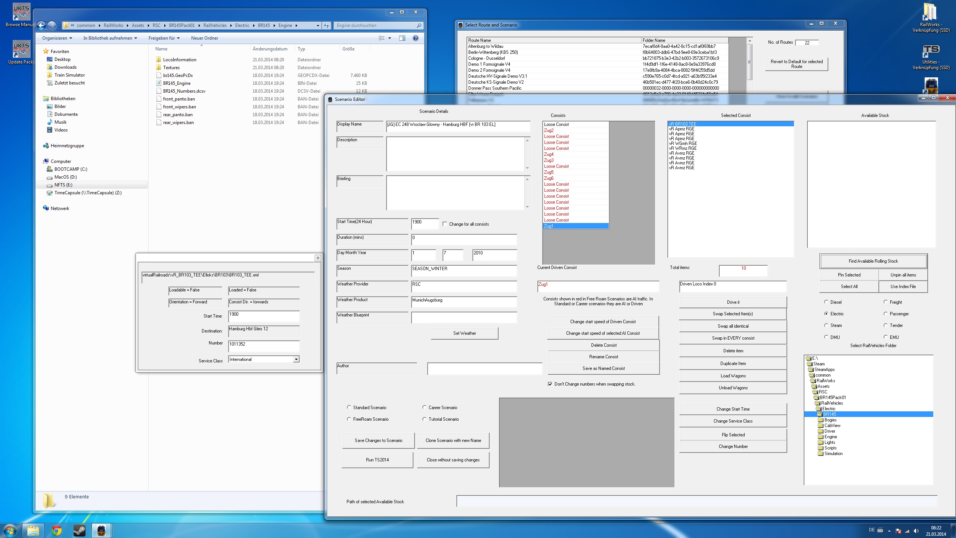Click the refresh icon beside Explorer address bar
The width and height of the screenshot is (956, 538).
326,25
